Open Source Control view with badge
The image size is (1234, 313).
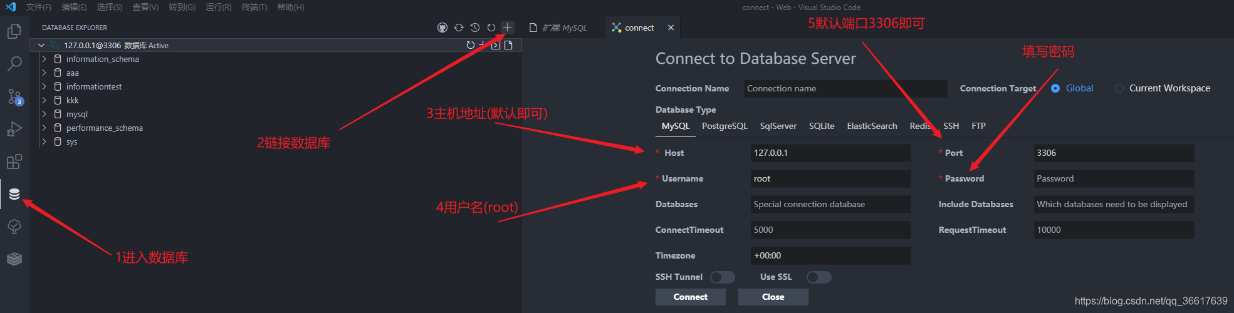[x=14, y=96]
